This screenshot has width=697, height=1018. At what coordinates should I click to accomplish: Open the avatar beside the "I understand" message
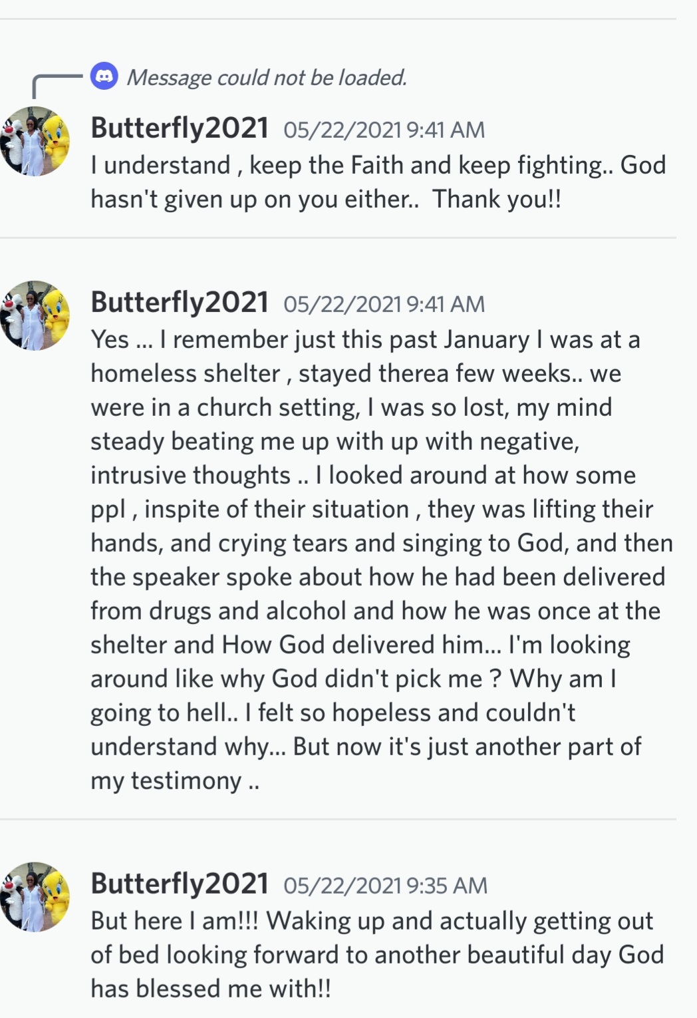[35, 141]
